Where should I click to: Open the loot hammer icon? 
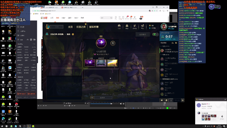pyautogui.click(x=134, y=26)
